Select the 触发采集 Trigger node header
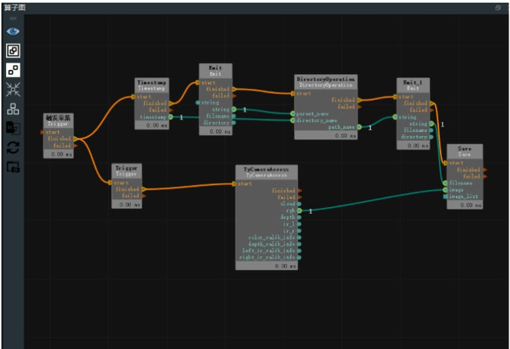This screenshot has width=510, height=349. click(x=59, y=120)
